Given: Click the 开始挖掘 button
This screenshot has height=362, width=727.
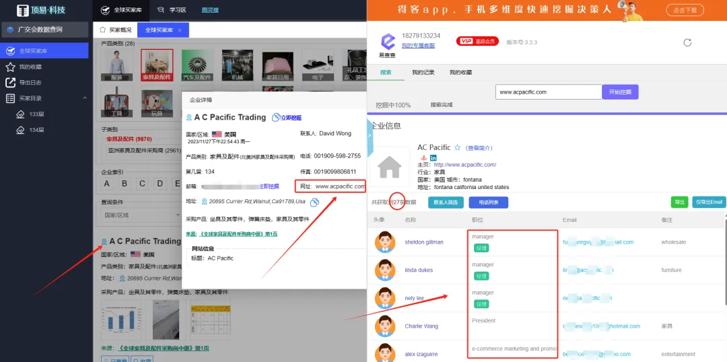Looking at the screenshot, I should pos(621,92).
